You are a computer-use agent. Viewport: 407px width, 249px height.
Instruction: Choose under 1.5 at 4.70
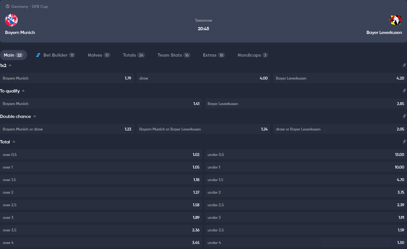pyautogui.click(x=306, y=180)
